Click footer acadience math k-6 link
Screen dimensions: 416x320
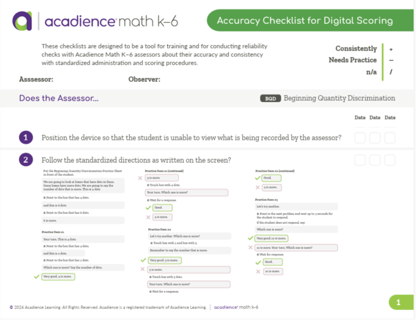click(236, 307)
